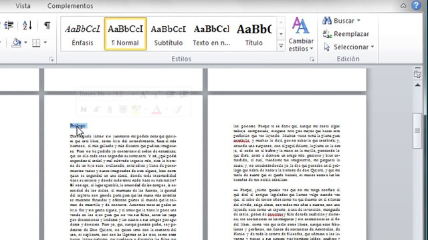The width and height of the screenshot is (428, 240).
Task: Open the Seleccionar menu
Action: 348,47
